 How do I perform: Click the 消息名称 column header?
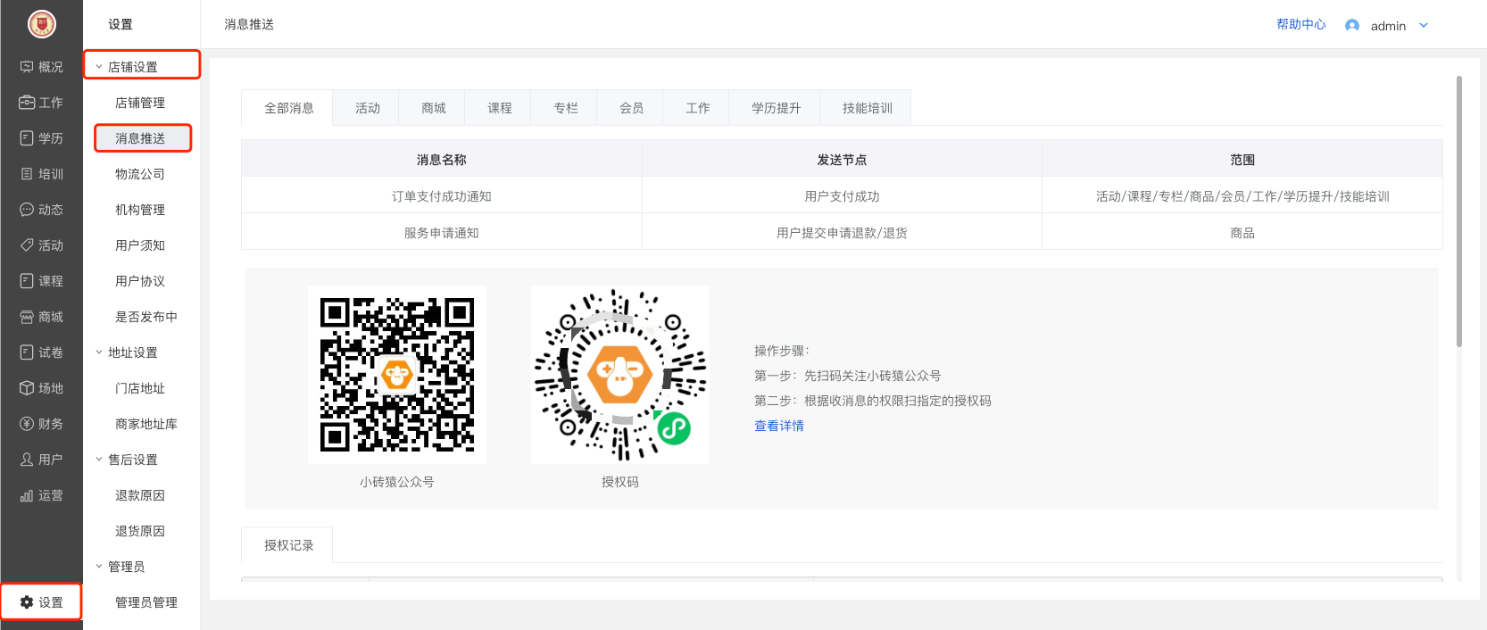pyautogui.click(x=442, y=160)
